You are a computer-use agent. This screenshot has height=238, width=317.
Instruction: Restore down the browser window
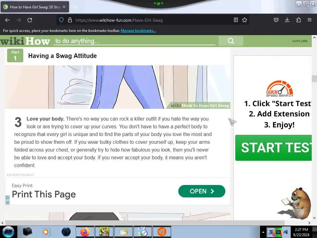click(x=306, y=4)
